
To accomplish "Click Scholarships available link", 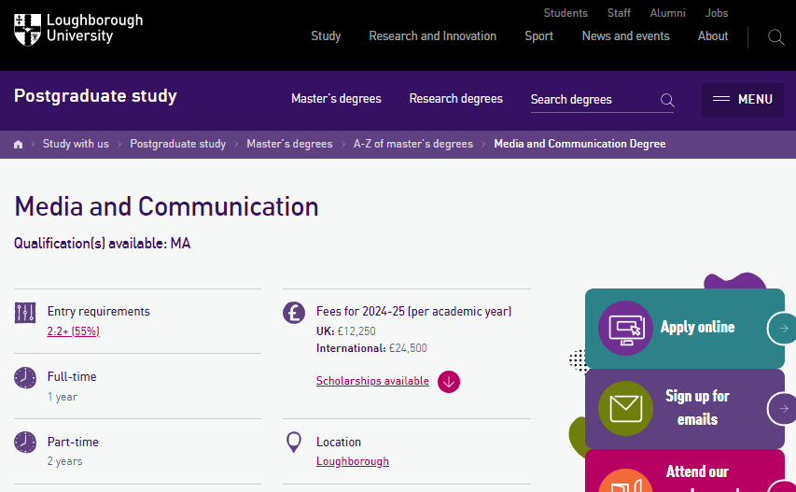I will coord(372,381).
